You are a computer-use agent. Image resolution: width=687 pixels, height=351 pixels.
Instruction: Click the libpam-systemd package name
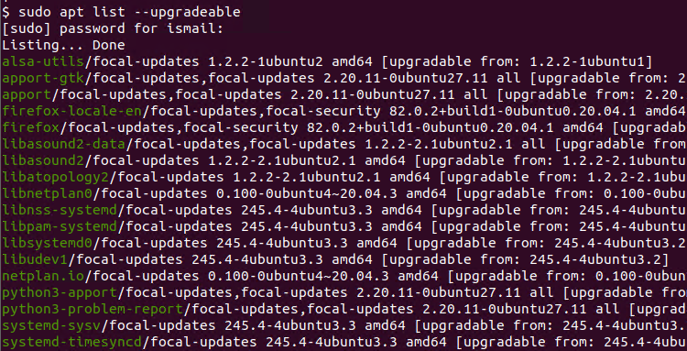[60, 226]
